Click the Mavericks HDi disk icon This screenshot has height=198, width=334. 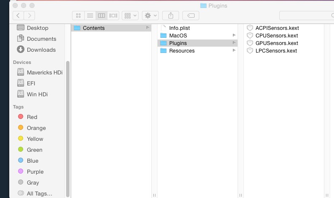(x=21, y=72)
